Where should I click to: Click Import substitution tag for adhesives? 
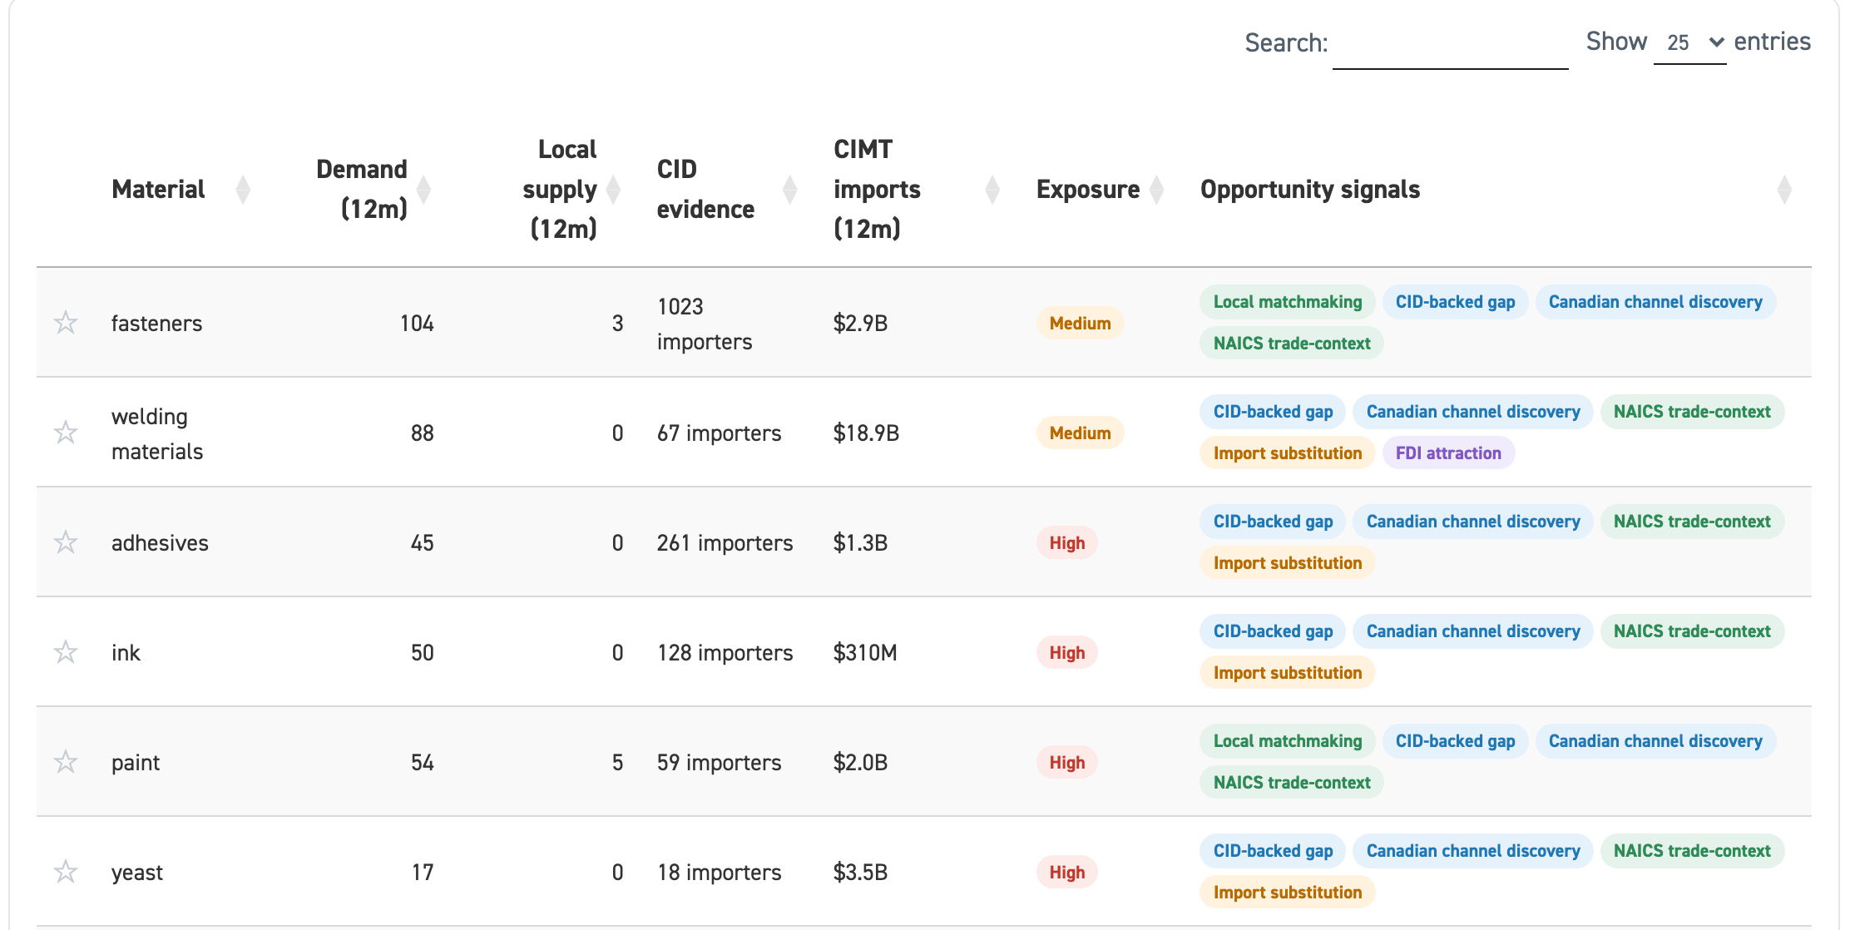1288,563
